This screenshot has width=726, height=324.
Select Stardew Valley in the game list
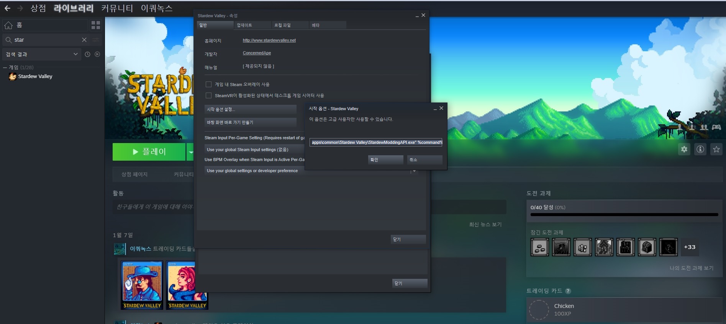[35, 77]
